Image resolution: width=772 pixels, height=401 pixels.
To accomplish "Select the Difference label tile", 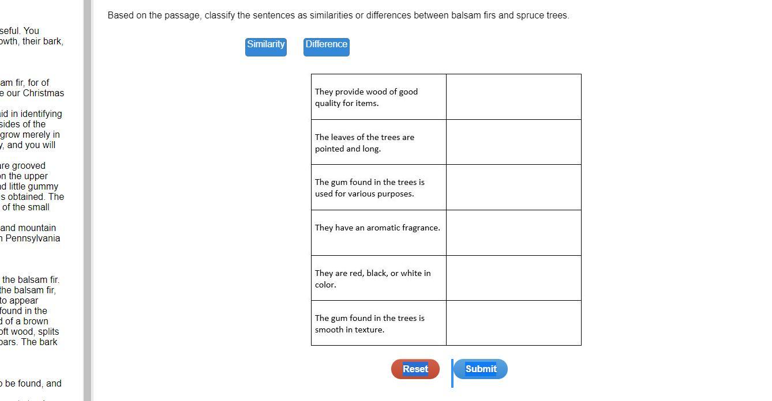I will tap(326, 46).
